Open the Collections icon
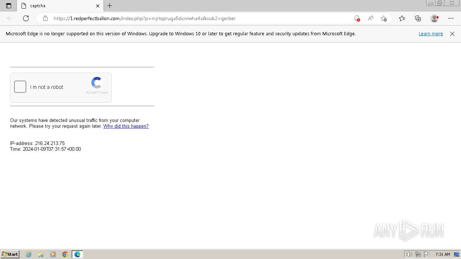This screenshot has height=259, width=461. point(418,18)
